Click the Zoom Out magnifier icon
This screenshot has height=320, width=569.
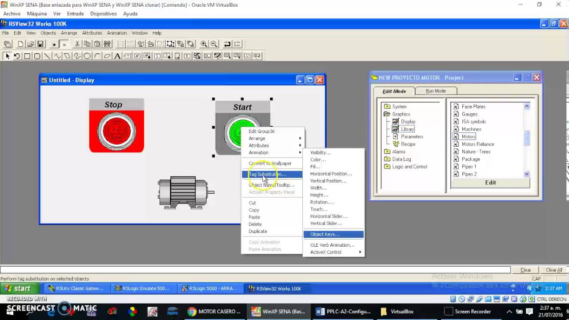coord(214,44)
